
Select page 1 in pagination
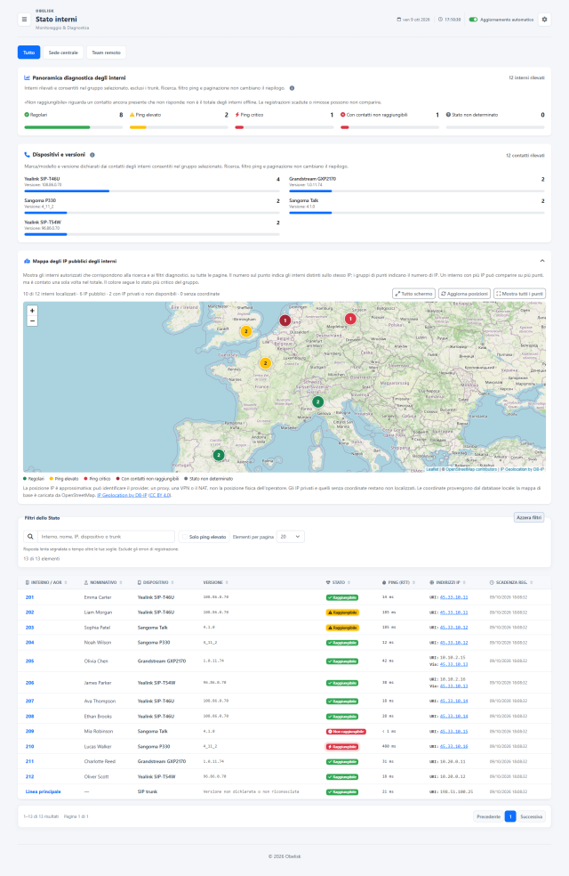(509, 816)
